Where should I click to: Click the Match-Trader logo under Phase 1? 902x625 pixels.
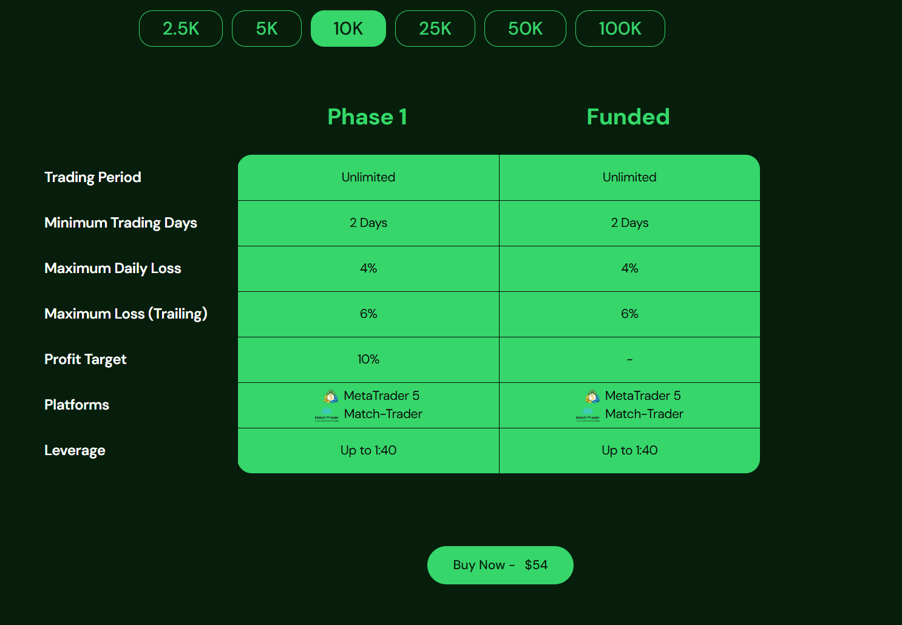tap(327, 414)
